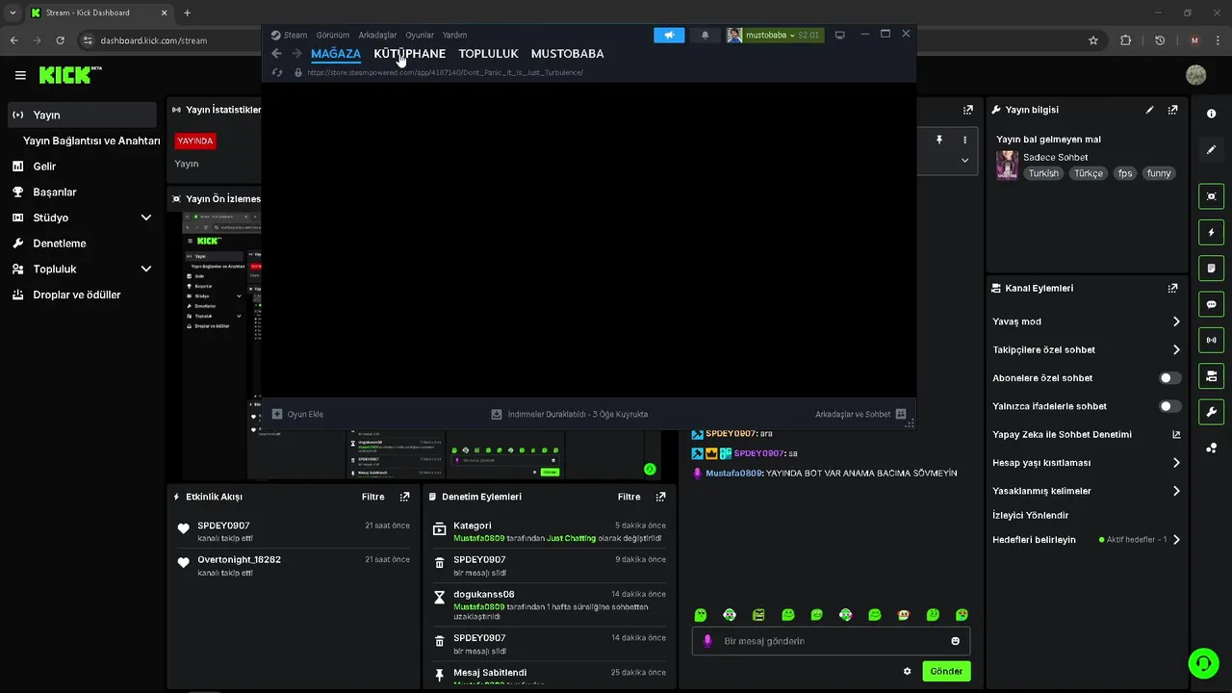Click the dots icon below wrench
The width and height of the screenshot is (1232, 693).
[x=1211, y=448]
